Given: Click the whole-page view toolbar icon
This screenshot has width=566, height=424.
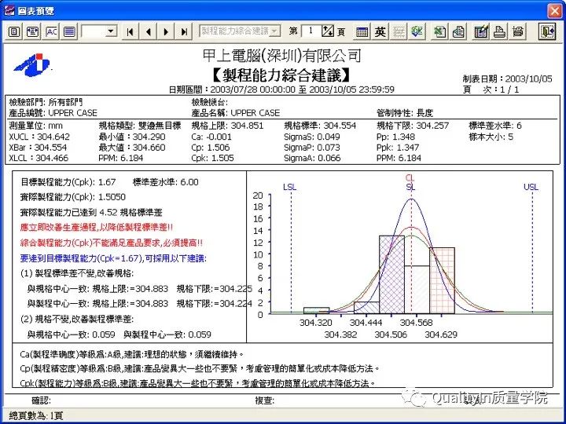Looking at the screenshot, I should tap(13, 31).
